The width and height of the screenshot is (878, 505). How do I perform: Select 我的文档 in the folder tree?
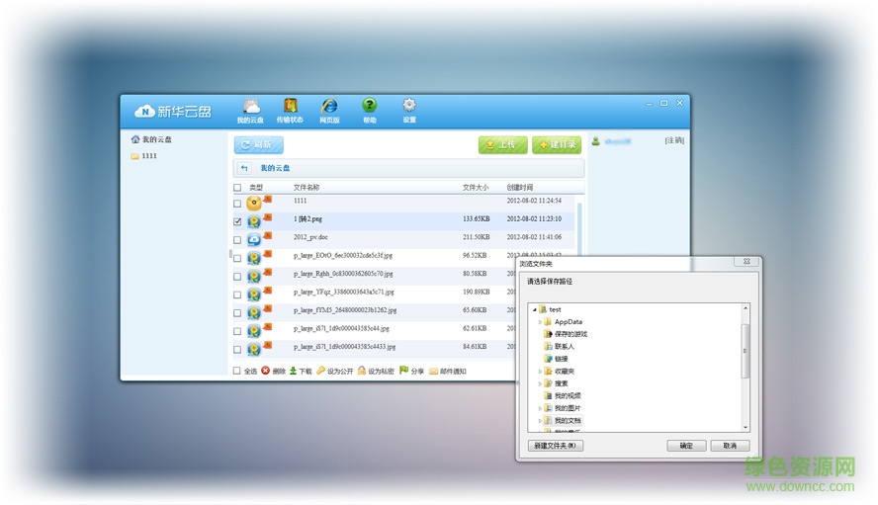(x=567, y=421)
